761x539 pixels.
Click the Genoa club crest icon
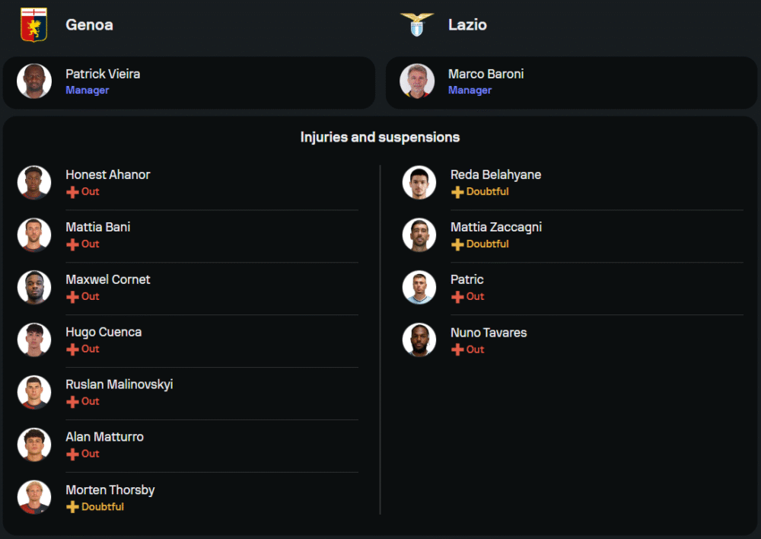pyautogui.click(x=33, y=24)
